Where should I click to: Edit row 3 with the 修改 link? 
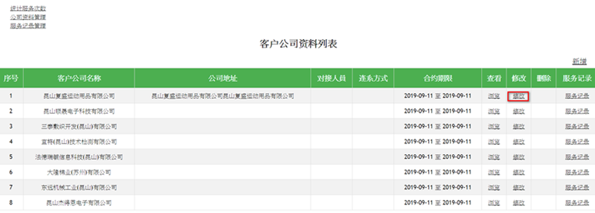(519, 127)
